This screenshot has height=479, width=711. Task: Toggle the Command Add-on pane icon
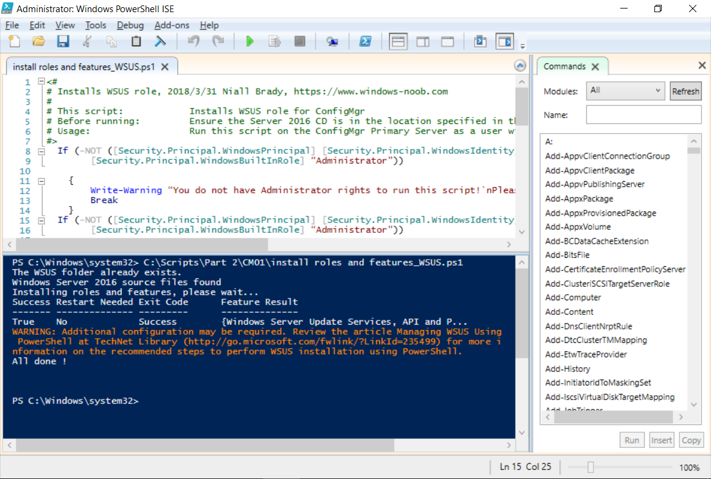click(505, 42)
